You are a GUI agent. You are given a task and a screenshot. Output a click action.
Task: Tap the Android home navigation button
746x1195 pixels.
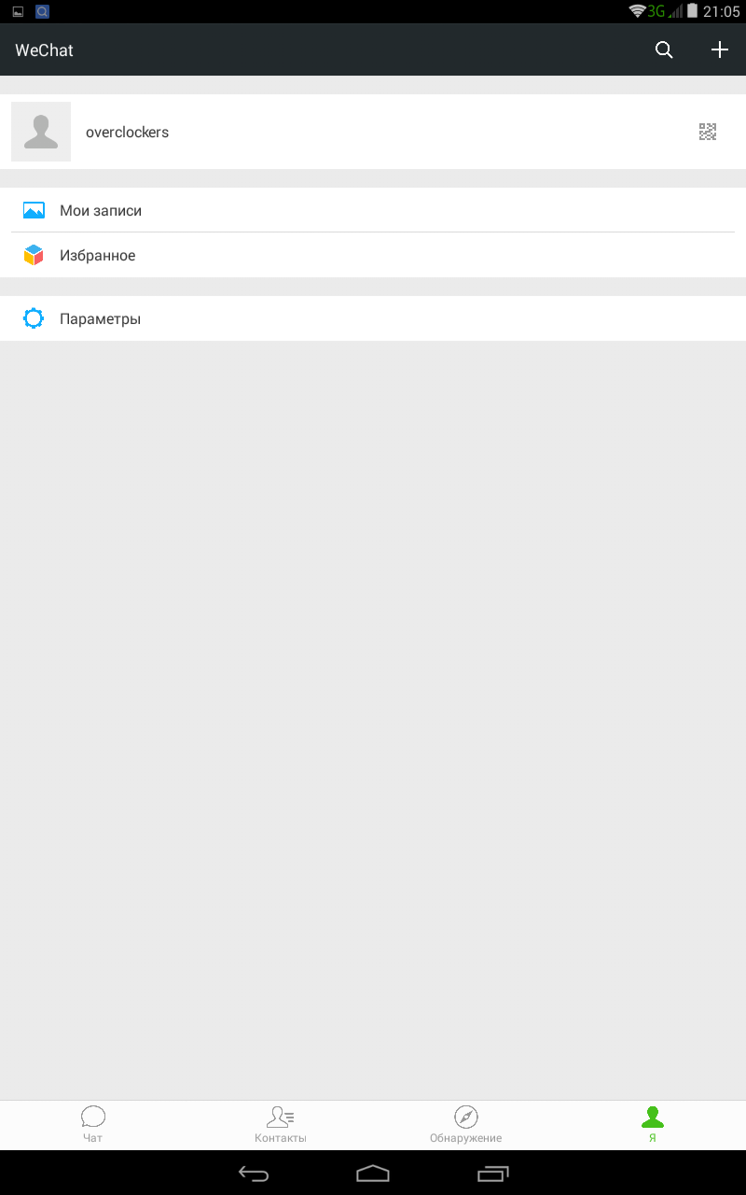pyautogui.click(x=373, y=1174)
